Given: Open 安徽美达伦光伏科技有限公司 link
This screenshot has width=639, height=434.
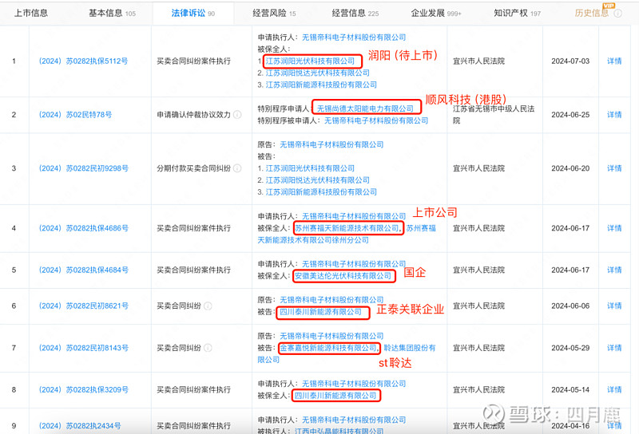Looking at the screenshot, I should point(343,276).
